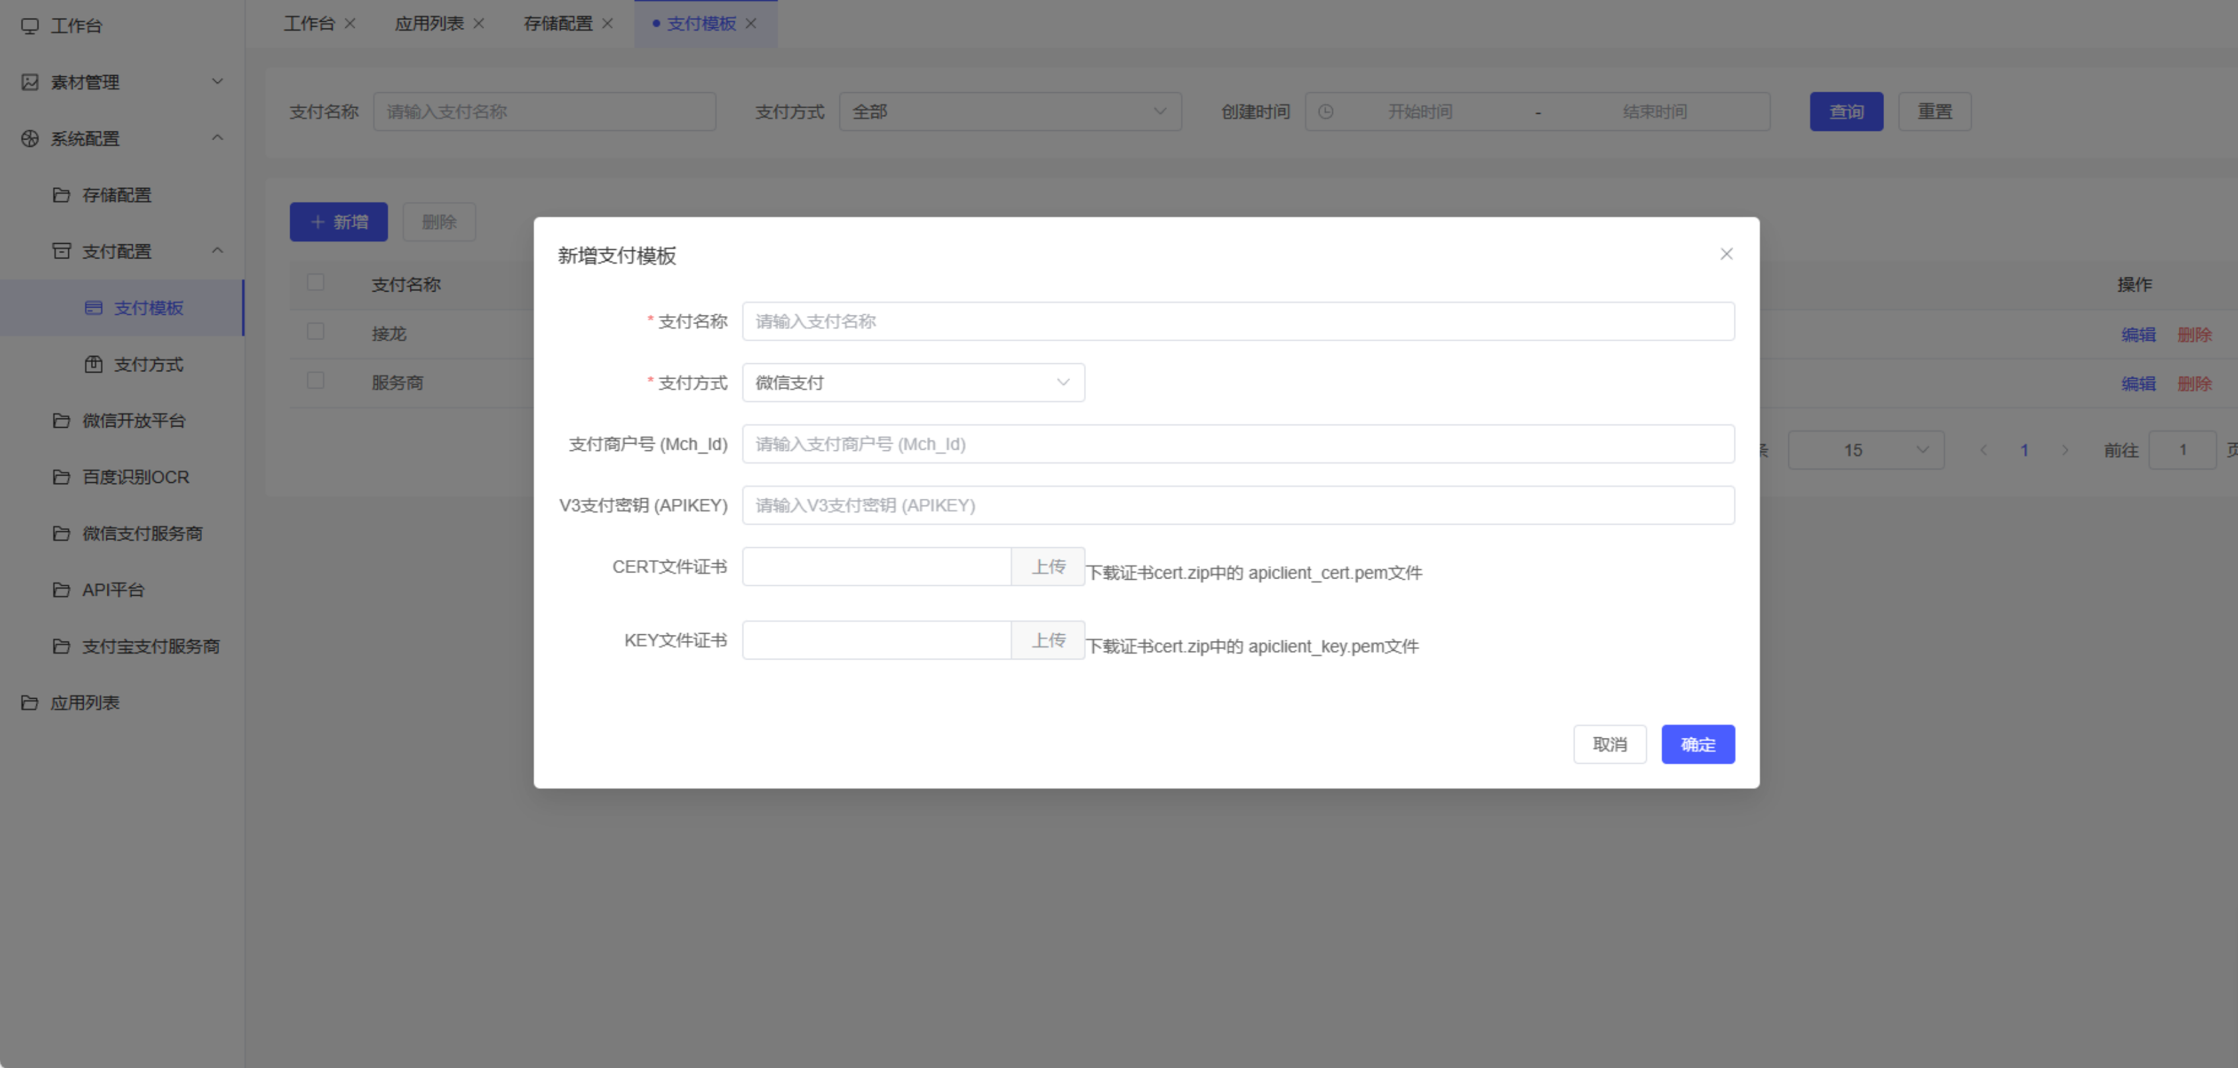Click the 开始时间 date field
Image resolution: width=2238 pixels, height=1068 pixels.
(1420, 111)
